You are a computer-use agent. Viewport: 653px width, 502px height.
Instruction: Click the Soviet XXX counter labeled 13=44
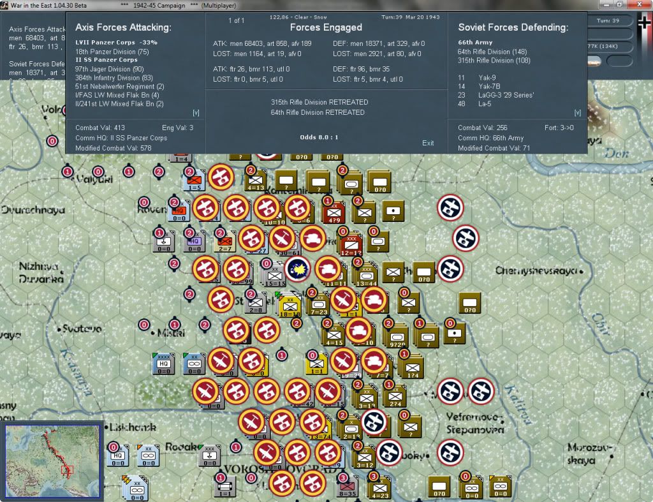click(366, 274)
